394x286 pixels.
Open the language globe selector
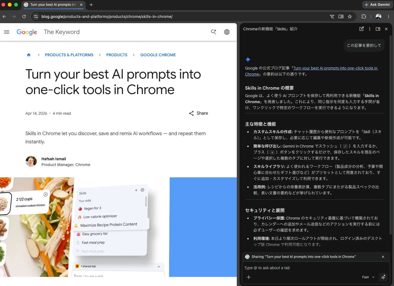pos(227,32)
